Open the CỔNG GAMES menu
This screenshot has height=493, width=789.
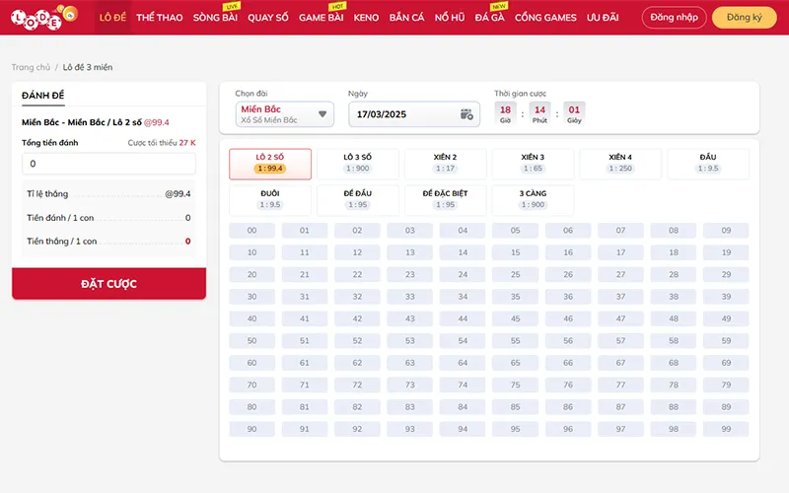pyautogui.click(x=545, y=18)
